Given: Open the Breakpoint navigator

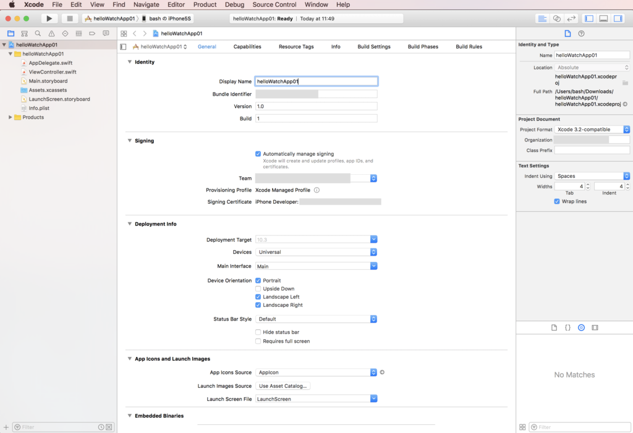Looking at the screenshot, I should coord(92,33).
